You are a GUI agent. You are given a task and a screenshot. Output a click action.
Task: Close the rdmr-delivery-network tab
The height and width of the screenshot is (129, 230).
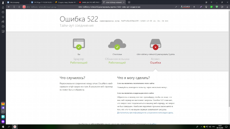tap(124, 2)
